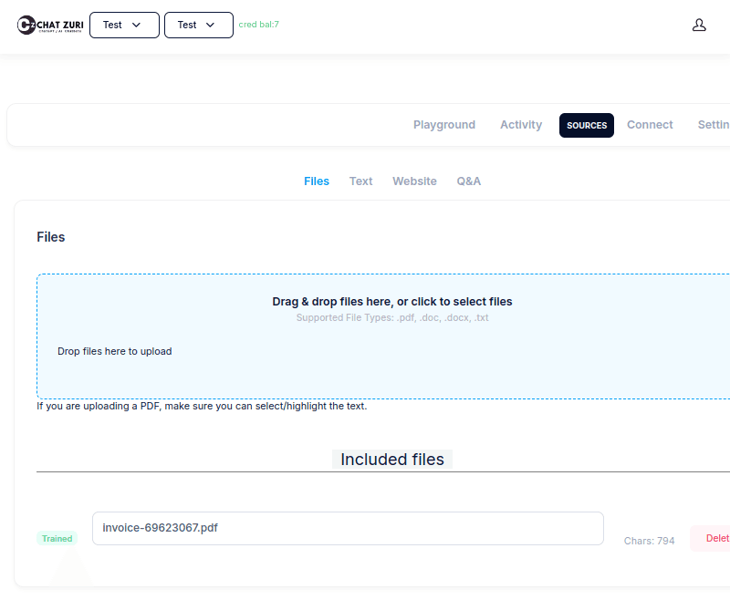Select the Files source tab

(317, 181)
